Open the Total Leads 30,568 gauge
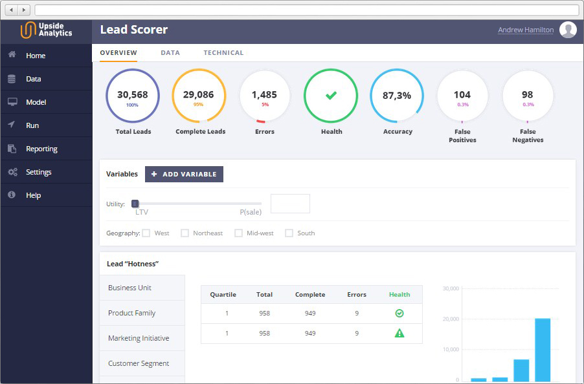 pyautogui.click(x=133, y=96)
